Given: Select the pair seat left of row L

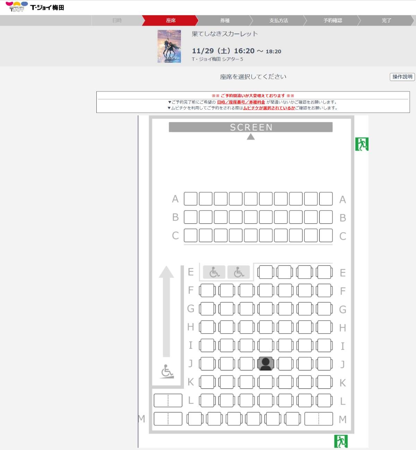Looking at the screenshot, I should (168, 400).
